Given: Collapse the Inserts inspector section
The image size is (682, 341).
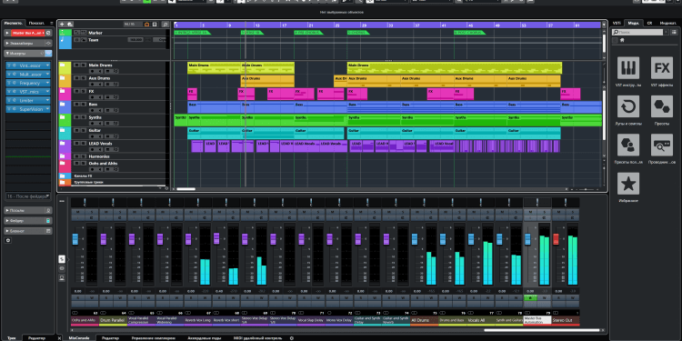Looking at the screenshot, I should click(7, 54).
